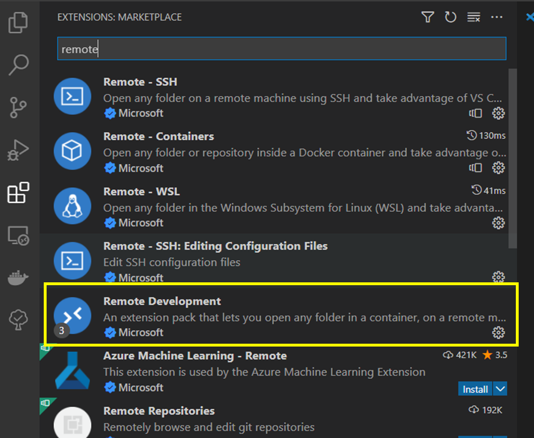Refresh the extensions list
This screenshot has height=438, width=534.
[450, 17]
